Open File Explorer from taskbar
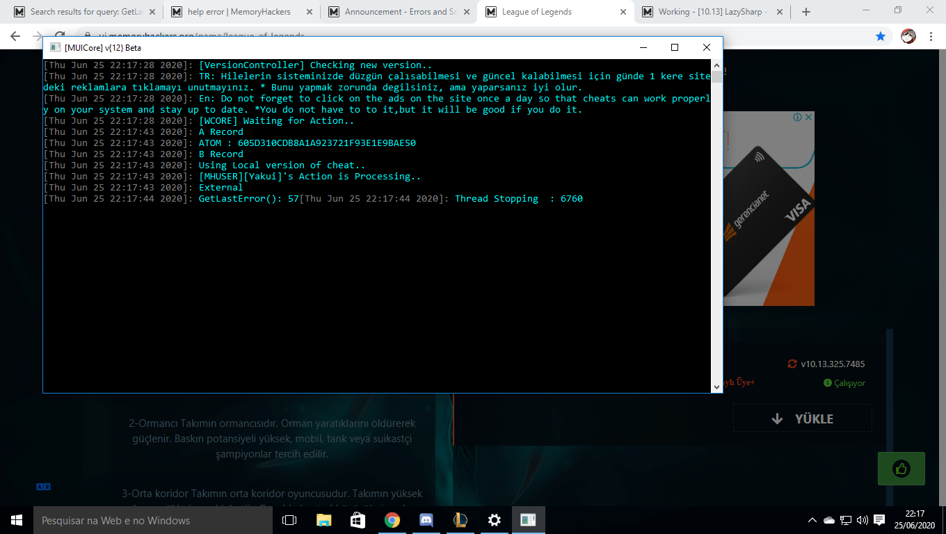Viewport: 946px width, 534px height. pos(324,520)
